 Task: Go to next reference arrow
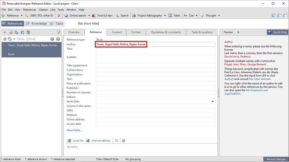[x=58, y=39]
